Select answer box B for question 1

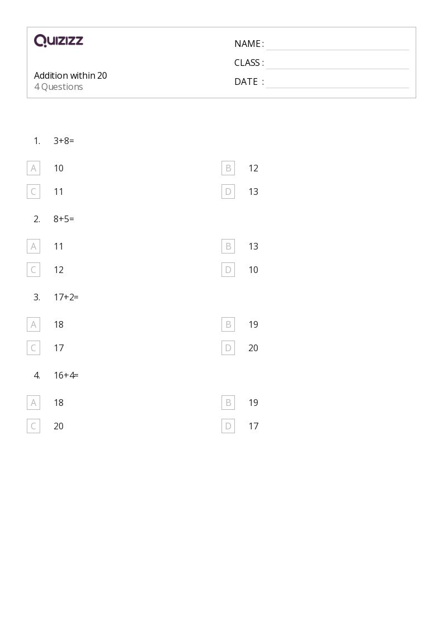[x=228, y=168]
